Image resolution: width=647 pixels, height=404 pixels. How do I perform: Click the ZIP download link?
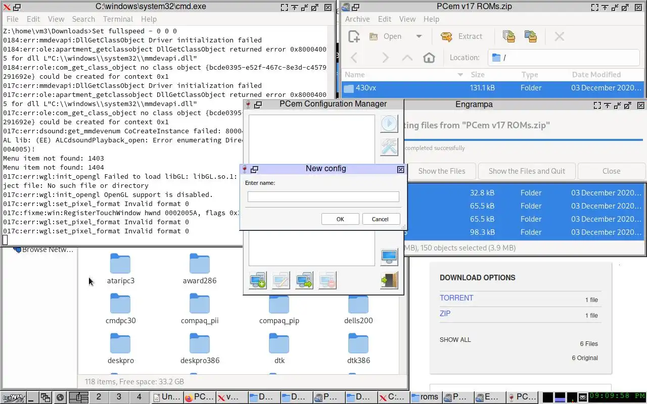[x=445, y=314]
